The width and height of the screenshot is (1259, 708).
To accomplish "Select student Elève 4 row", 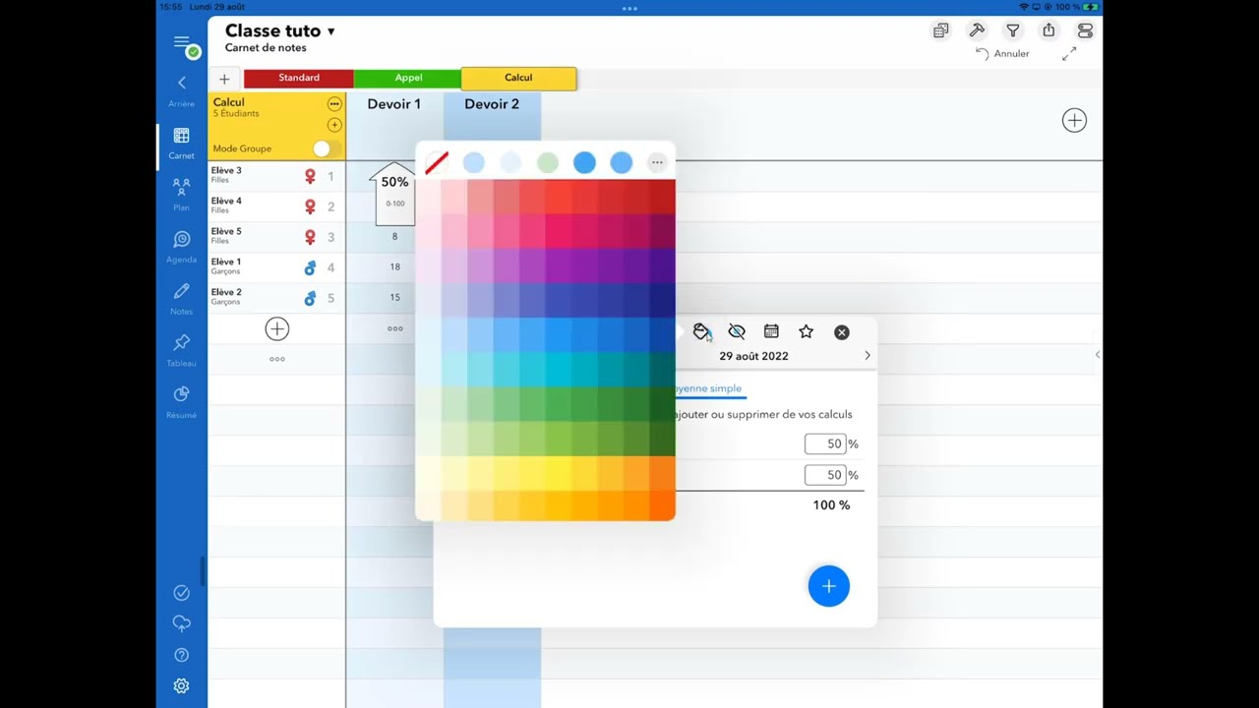I will pos(276,206).
